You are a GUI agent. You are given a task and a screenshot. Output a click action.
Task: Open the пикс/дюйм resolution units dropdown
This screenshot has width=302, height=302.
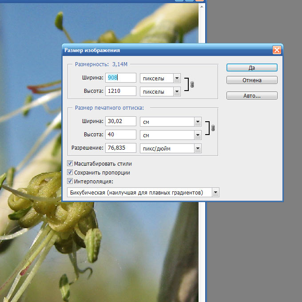(x=198, y=148)
